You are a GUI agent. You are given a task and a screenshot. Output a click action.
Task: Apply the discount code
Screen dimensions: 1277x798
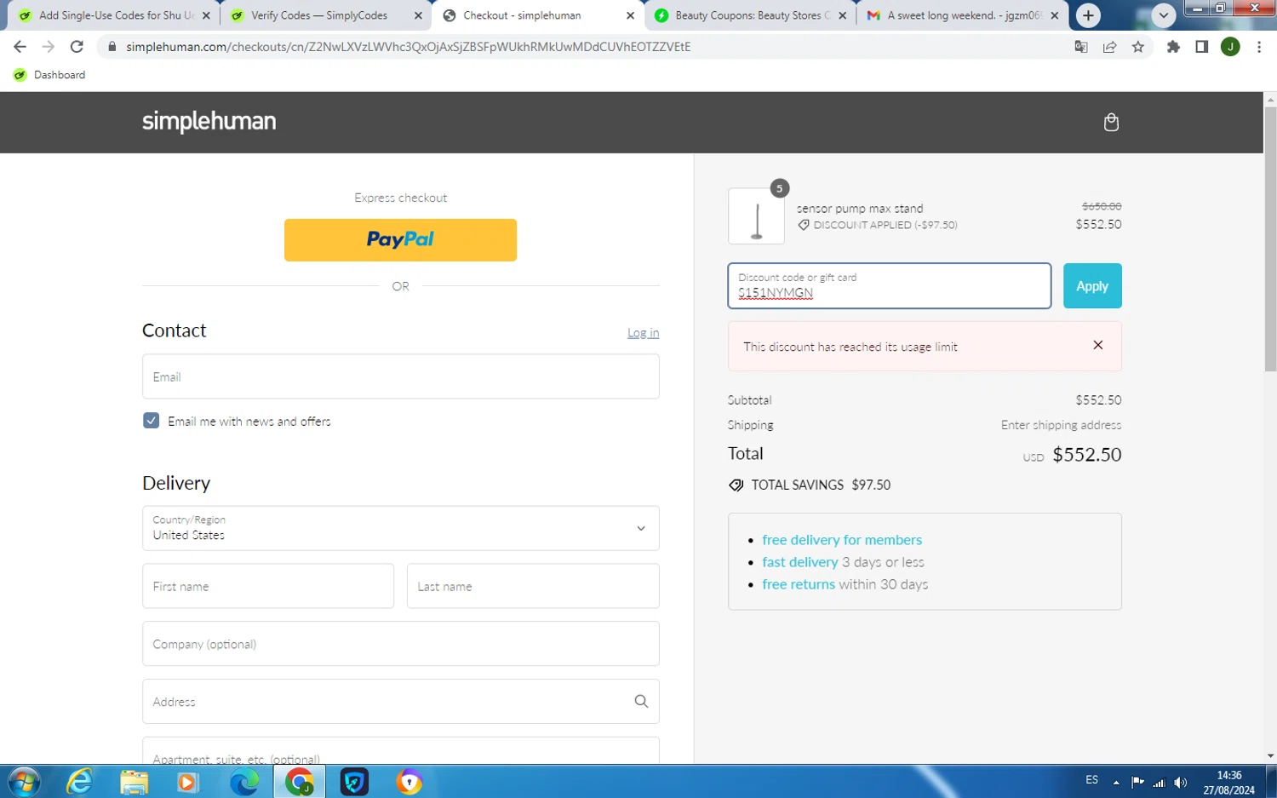click(1092, 286)
